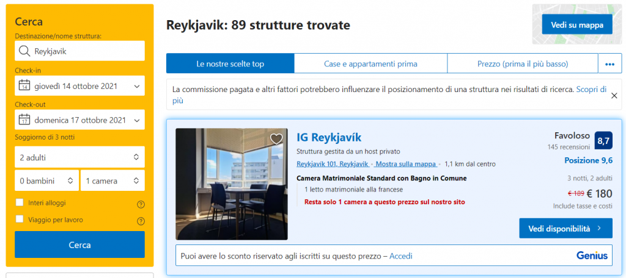Click the check-out calendar icon

[24, 119]
